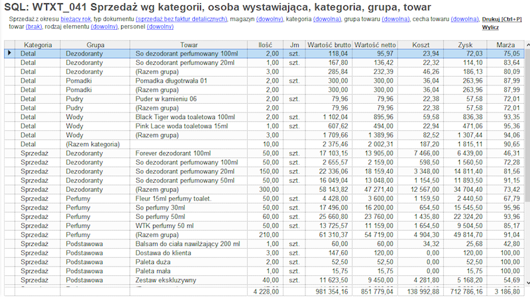Click 'Drukuj [Ctrl+P]' to print report
The height and width of the screenshot is (297, 530).
pyautogui.click(x=502, y=20)
